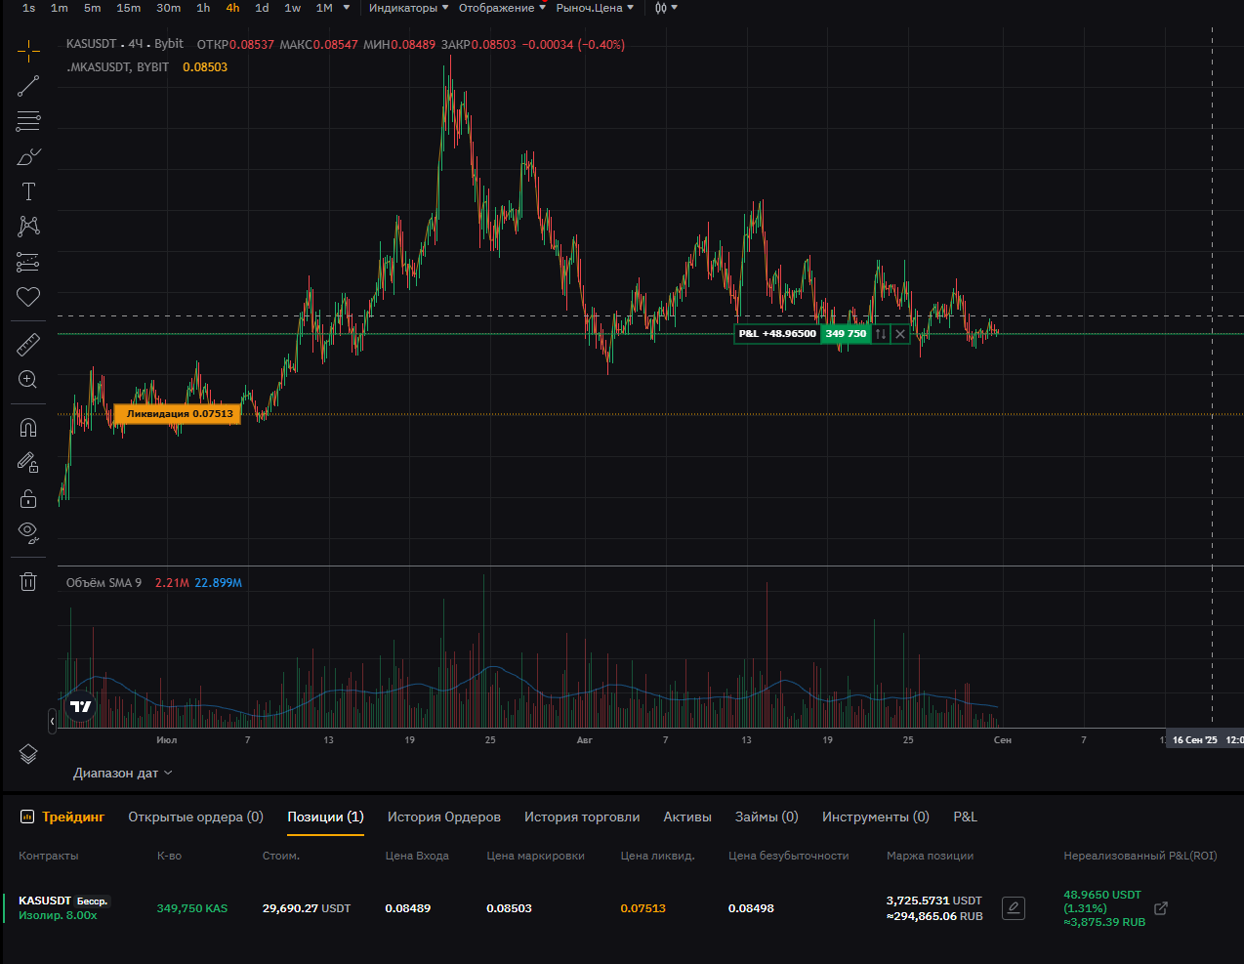The width and height of the screenshot is (1244, 964).
Task: Open the object tree layers icon
Action: click(28, 754)
